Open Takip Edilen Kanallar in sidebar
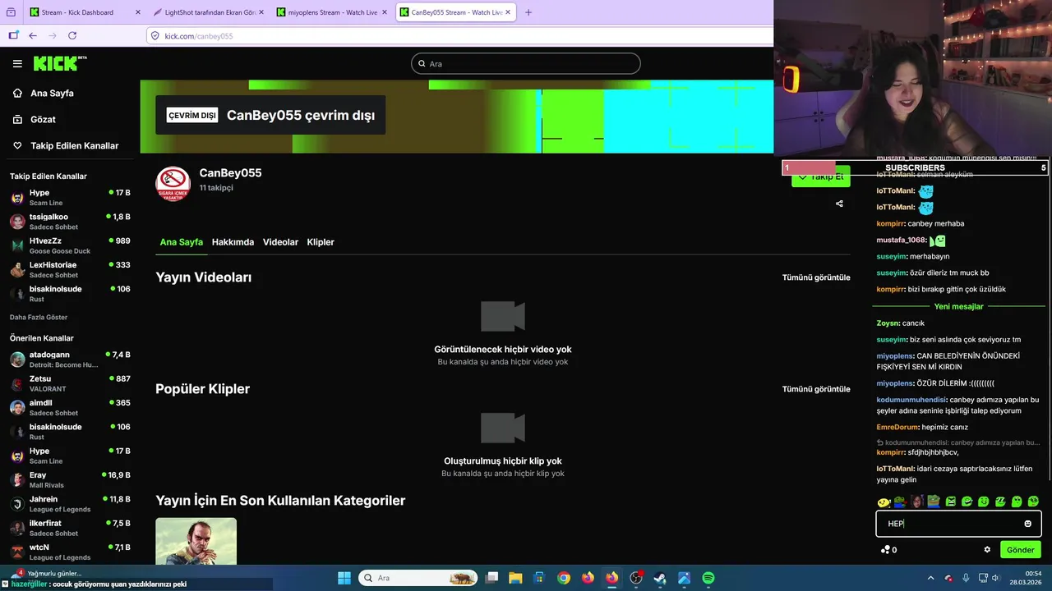Image resolution: width=1052 pixels, height=591 pixels. [74, 145]
